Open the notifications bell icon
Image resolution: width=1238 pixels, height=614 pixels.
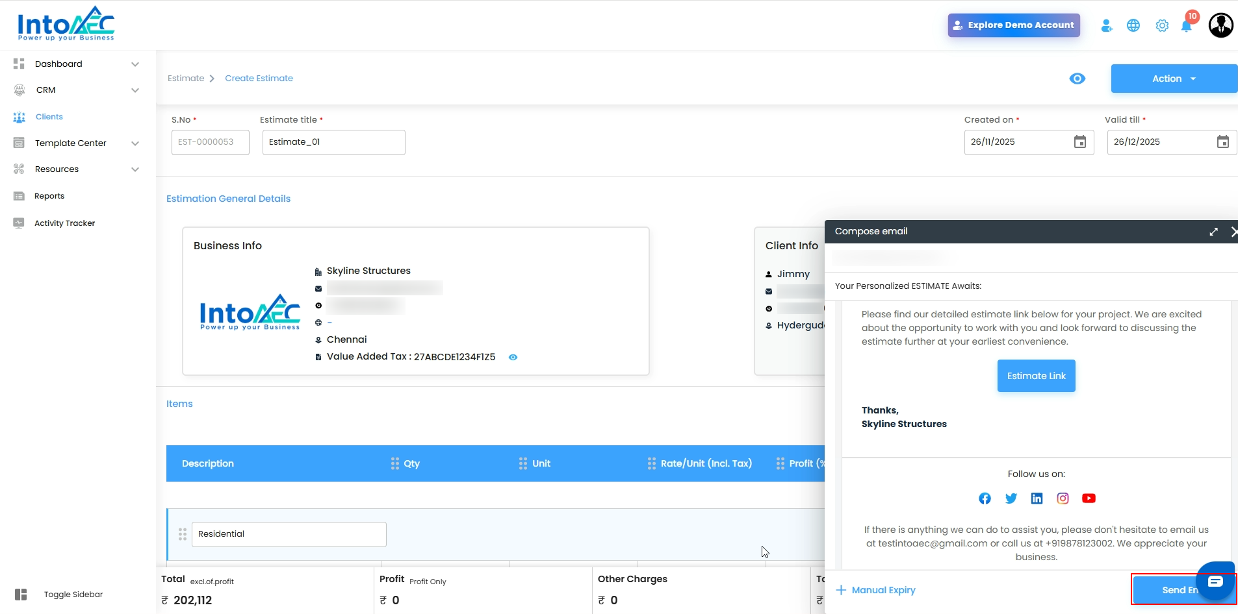pos(1187,26)
